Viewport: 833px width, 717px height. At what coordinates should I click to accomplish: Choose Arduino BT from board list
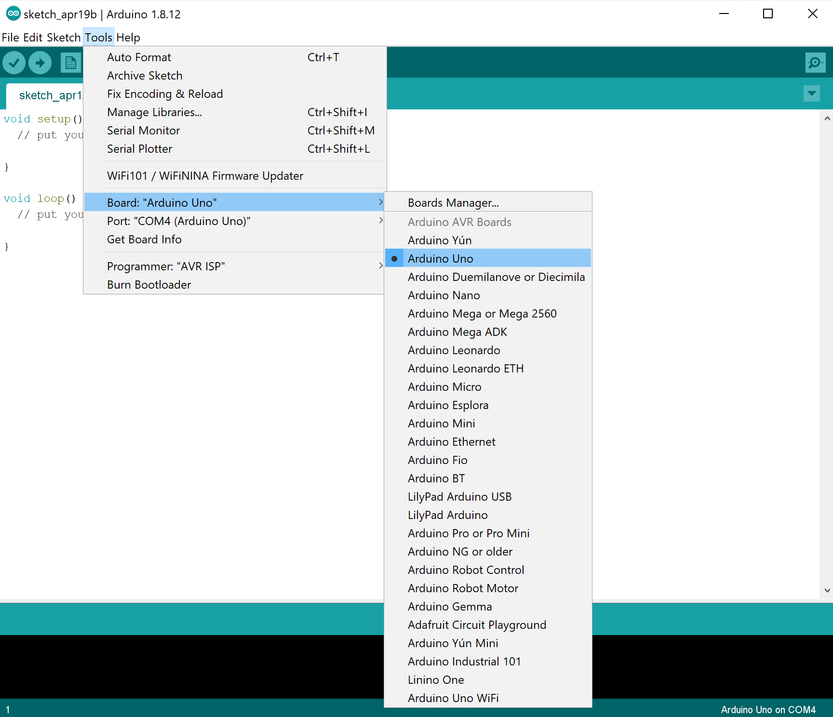pyautogui.click(x=488, y=478)
